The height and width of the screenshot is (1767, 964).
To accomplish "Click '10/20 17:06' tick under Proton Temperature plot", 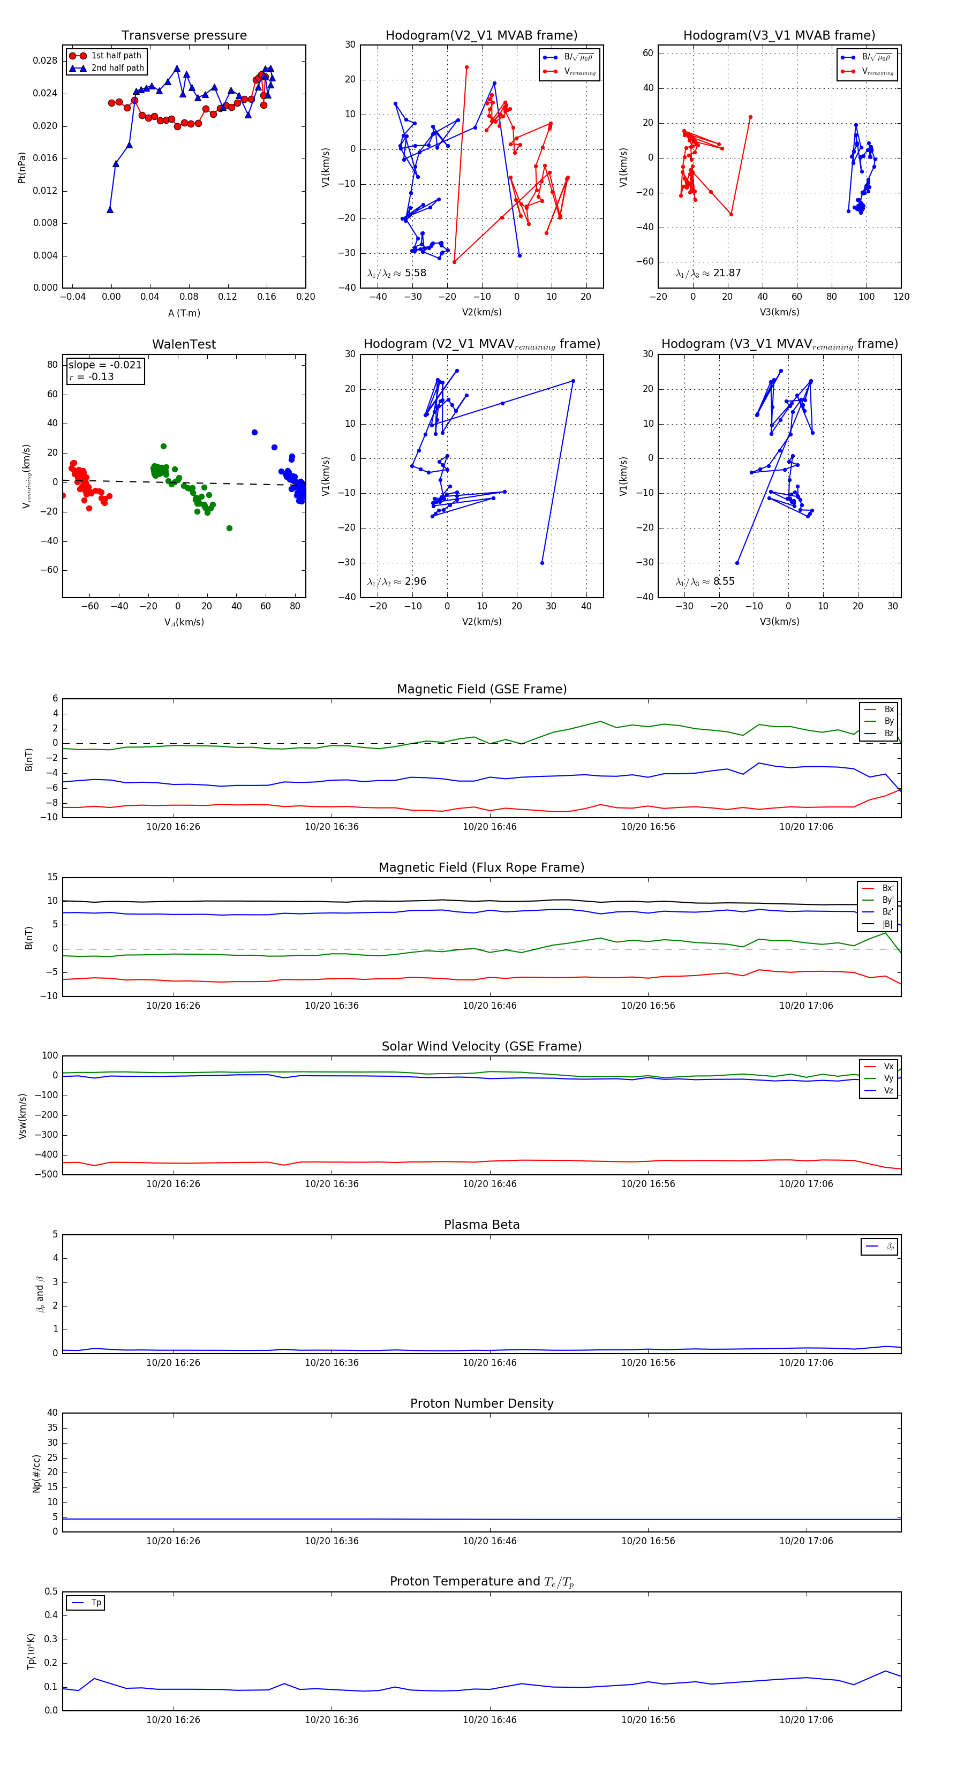I will pos(805,1720).
